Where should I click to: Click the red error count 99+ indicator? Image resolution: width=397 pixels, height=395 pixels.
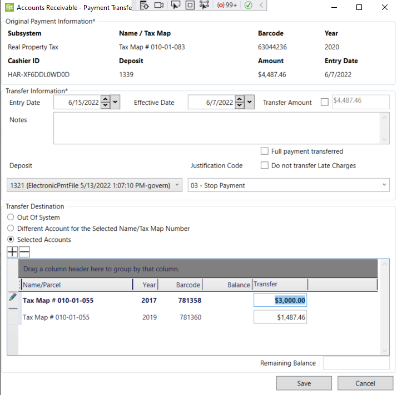pyautogui.click(x=227, y=5)
